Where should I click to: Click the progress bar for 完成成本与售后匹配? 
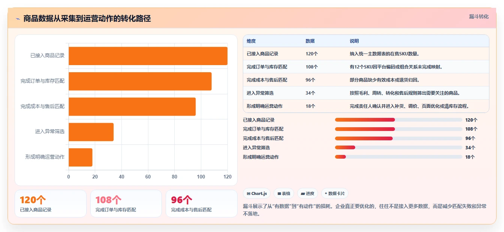coord(398,138)
